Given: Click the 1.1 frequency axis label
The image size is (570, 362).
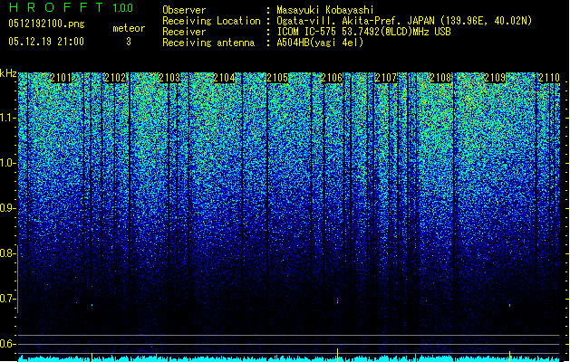Looking at the screenshot, I should (x=7, y=118).
